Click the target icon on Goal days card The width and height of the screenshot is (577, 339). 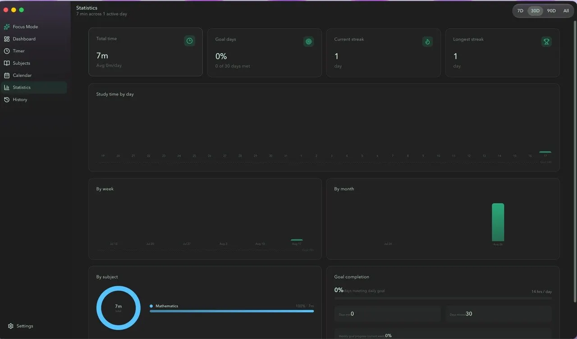[309, 41]
